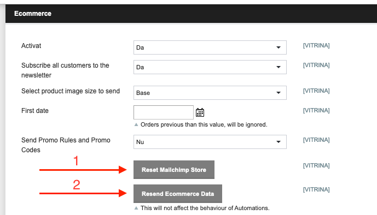The height and width of the screenshot is (215, 377).
Task: Click [VITRINA] label beside Subscribe all customers
Action: click(x=316, y=65)
